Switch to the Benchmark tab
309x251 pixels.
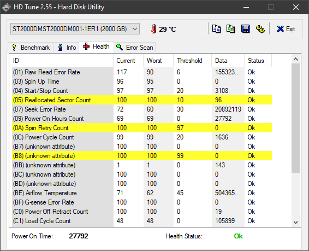(31, 48)
